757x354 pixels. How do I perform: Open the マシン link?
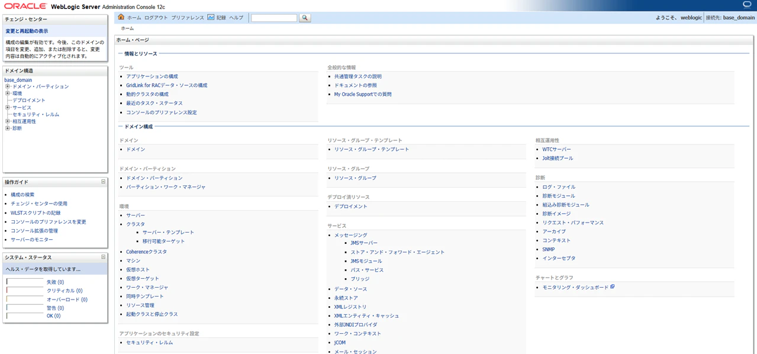133,260
